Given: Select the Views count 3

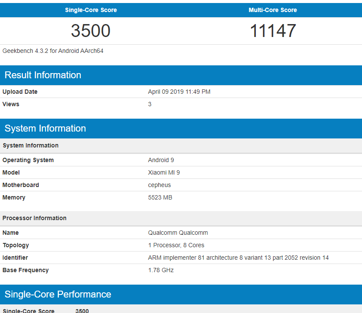Looking at the screenshot, I should [150, 104].
